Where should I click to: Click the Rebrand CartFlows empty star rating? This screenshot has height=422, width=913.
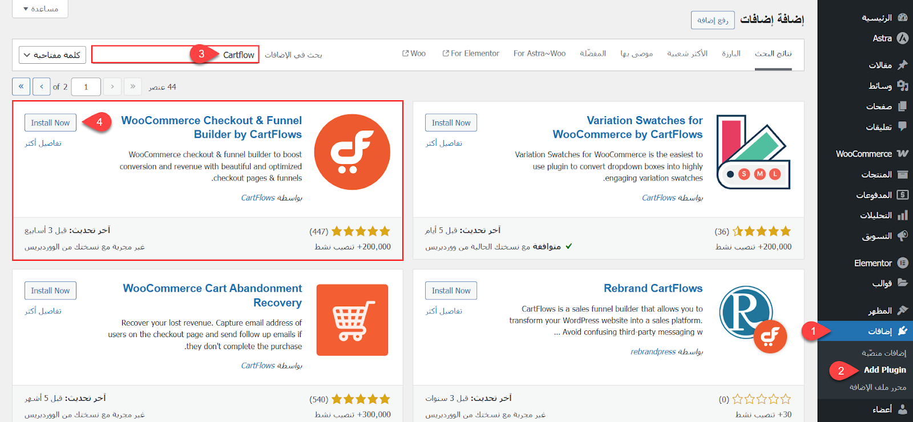click(x=761, y=399)
